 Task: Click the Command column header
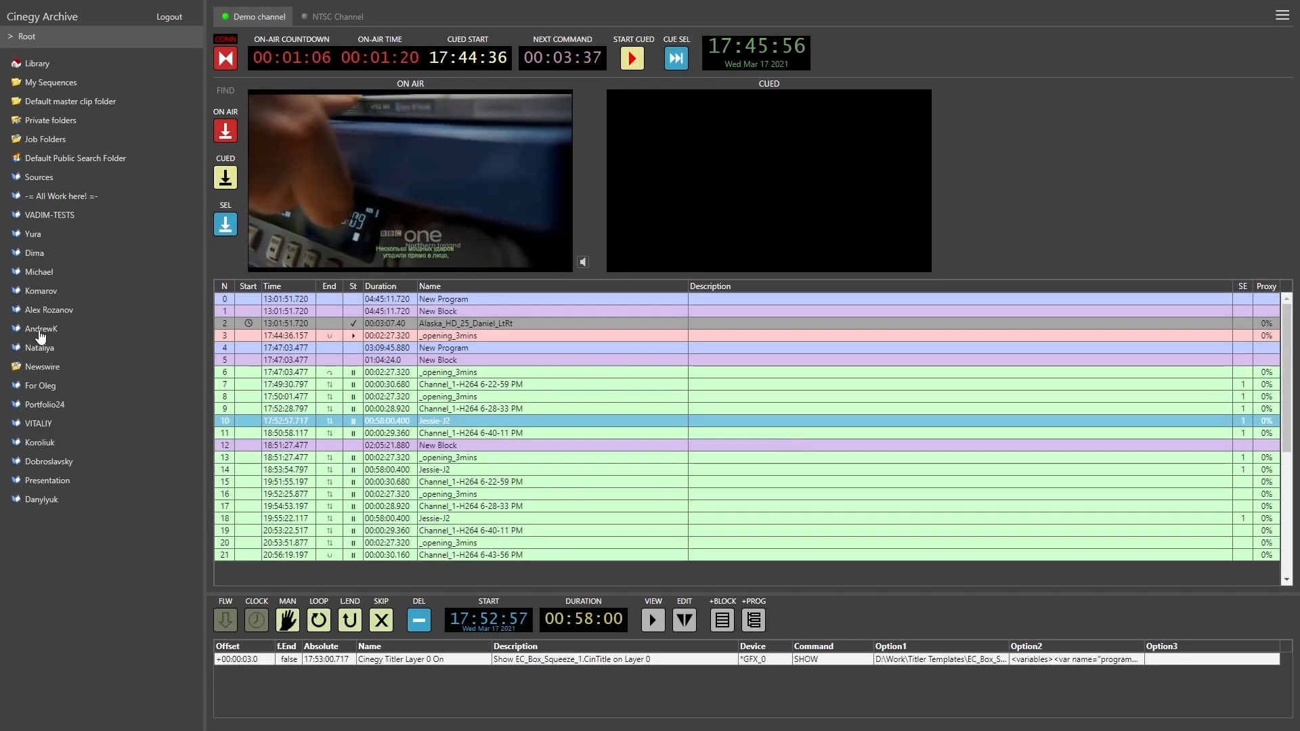(x=833, y=646)
